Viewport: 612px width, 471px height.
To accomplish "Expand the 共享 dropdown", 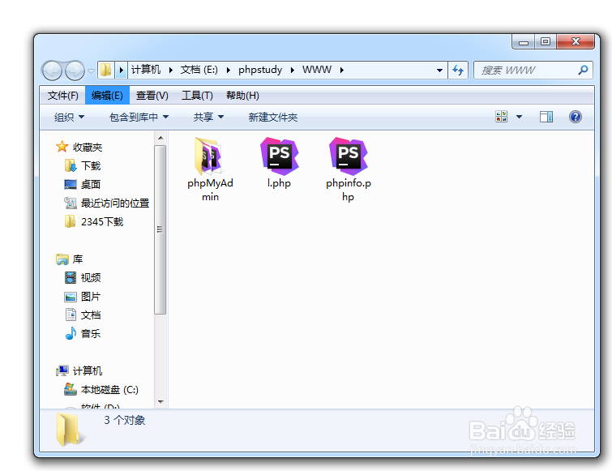I will [x=208, y=117].
